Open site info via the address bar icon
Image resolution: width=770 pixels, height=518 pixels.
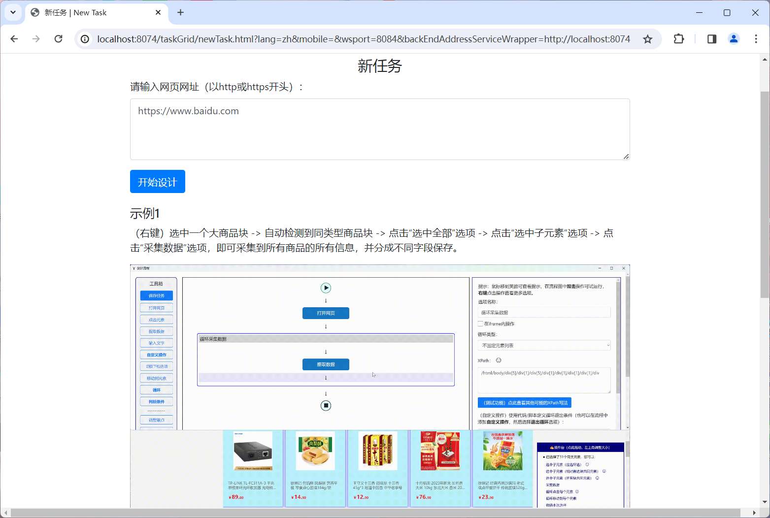pyautogui.click(x=85, y=39)
